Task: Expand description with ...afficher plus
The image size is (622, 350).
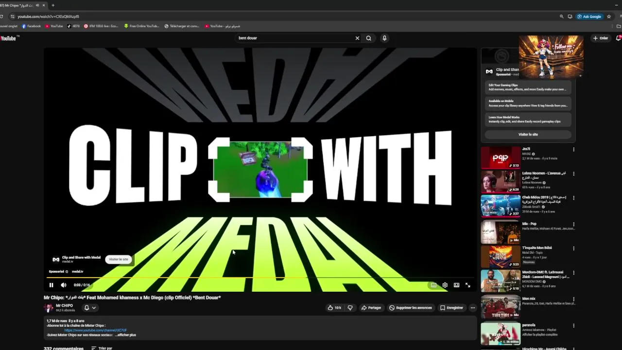Action: click(x=125, y=335)
